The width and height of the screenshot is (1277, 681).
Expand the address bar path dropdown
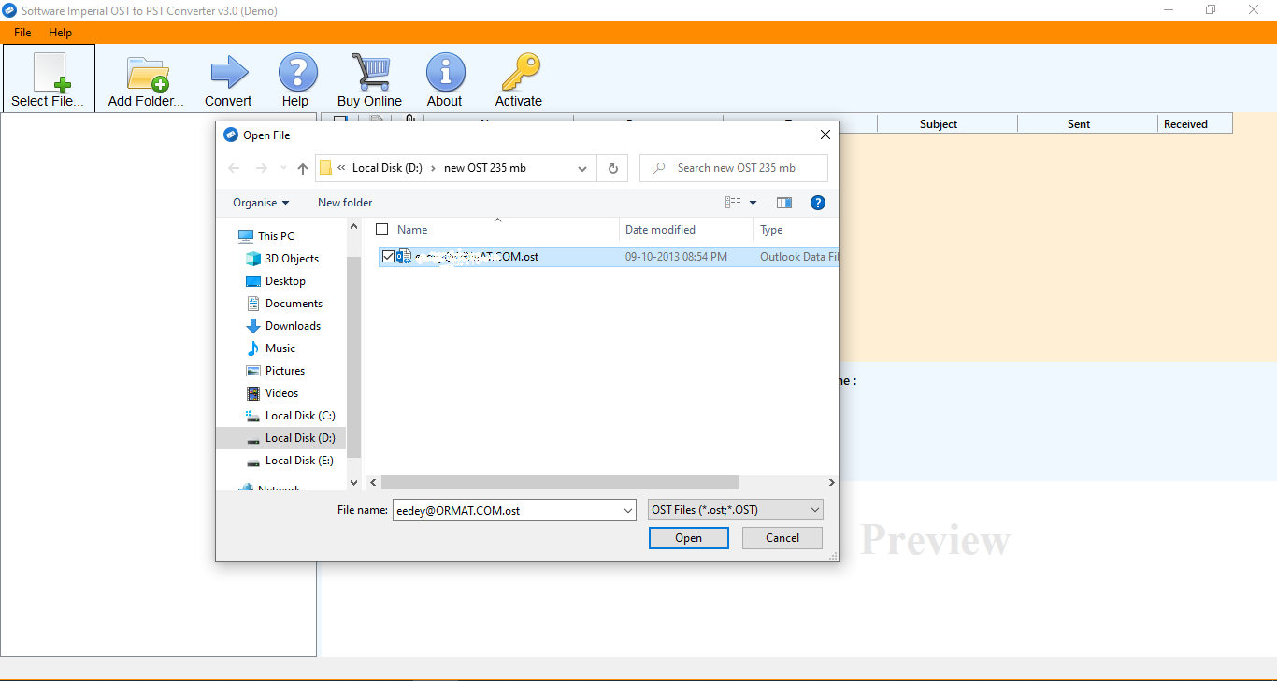(x=582, y=169)
